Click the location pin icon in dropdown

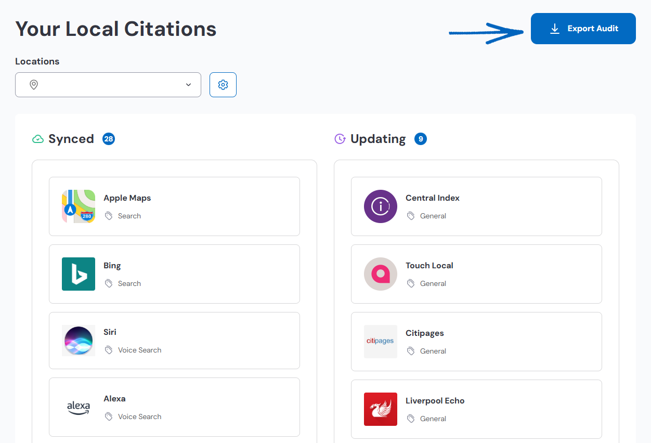[34, 85]
